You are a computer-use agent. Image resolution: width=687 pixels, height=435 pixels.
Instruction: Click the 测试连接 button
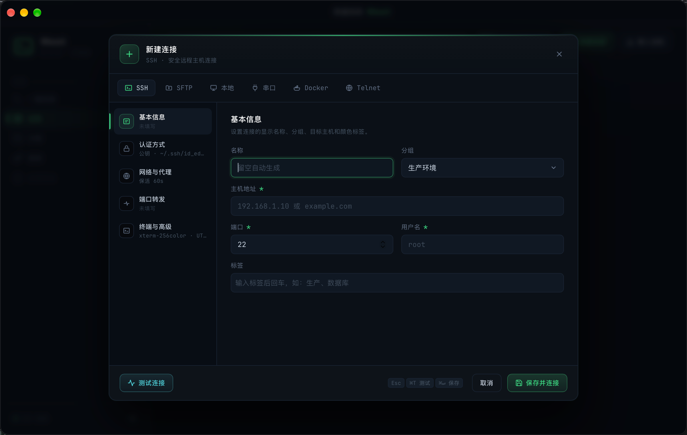(x=146, y=383)
